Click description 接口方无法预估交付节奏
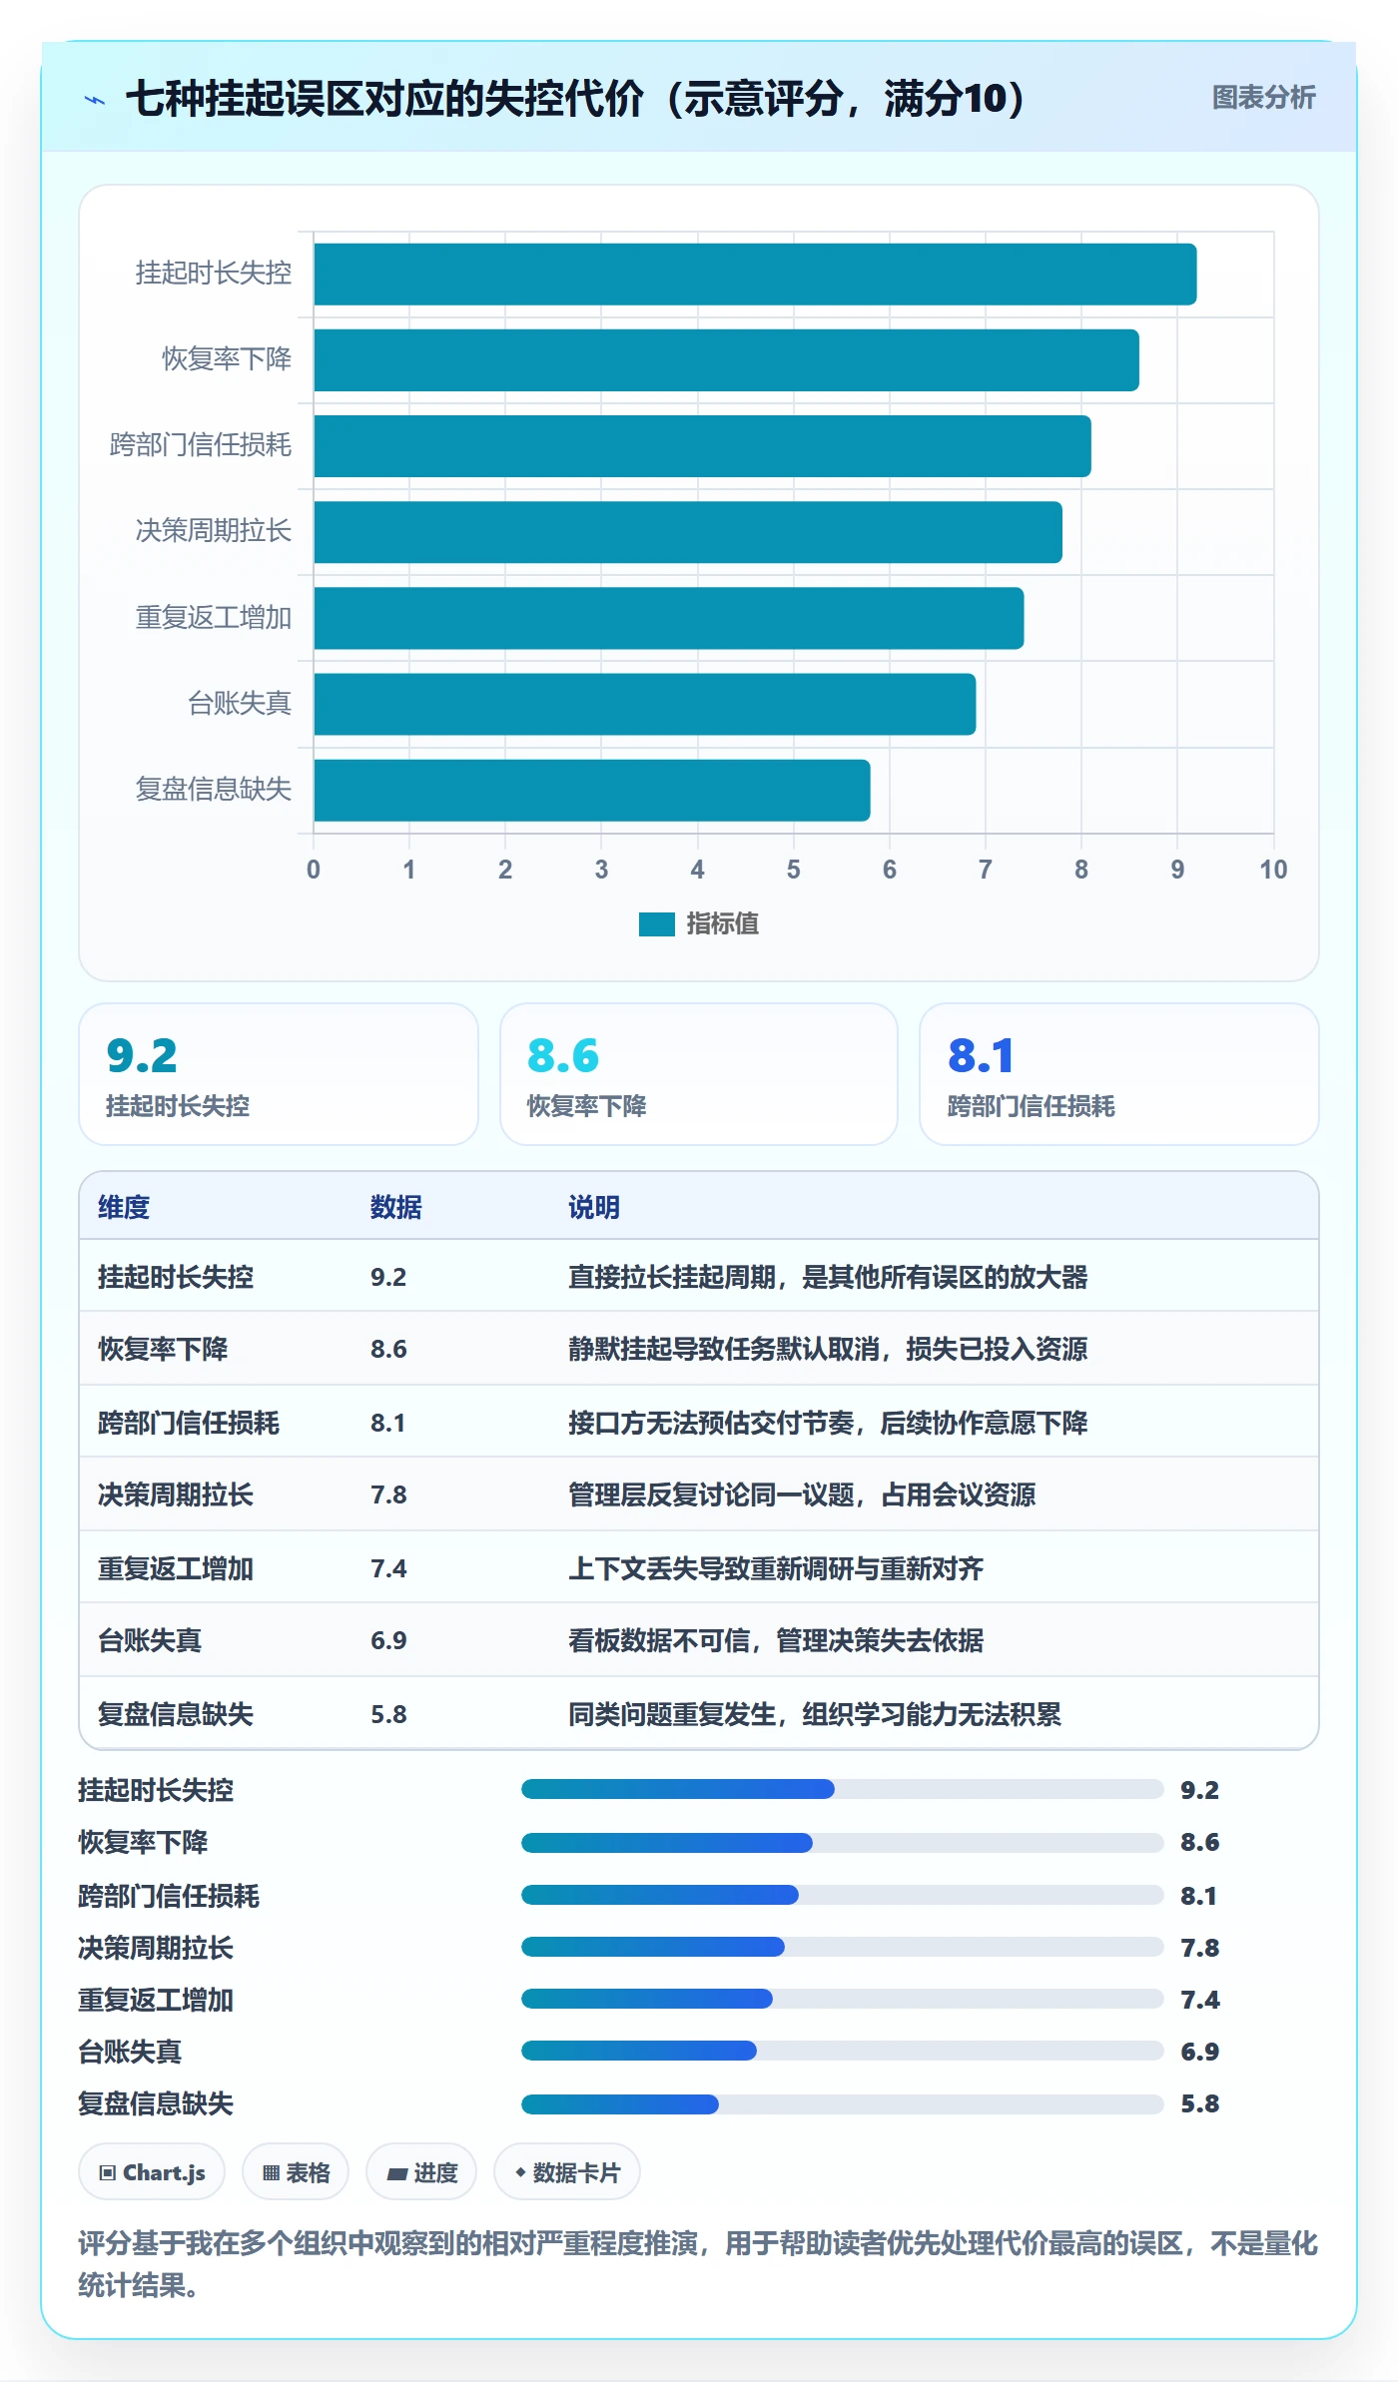Image resolution: width=1398 pixels, height=2382 pixels. pos(711,1423)
